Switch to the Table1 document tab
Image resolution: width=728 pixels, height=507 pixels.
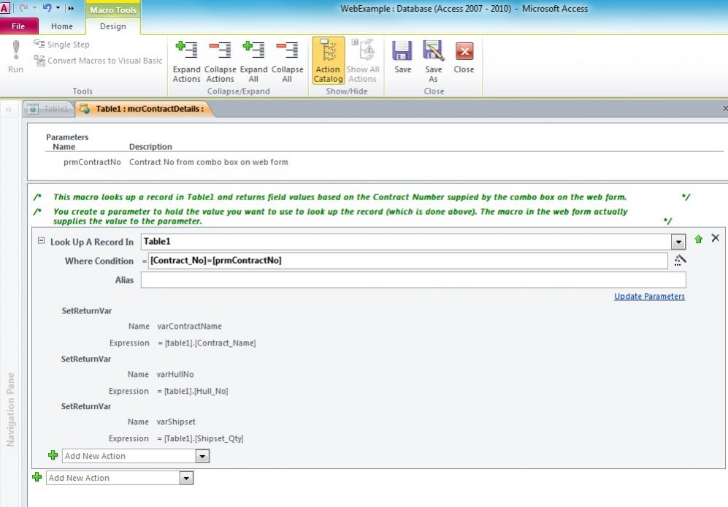(x=48, y=109)
